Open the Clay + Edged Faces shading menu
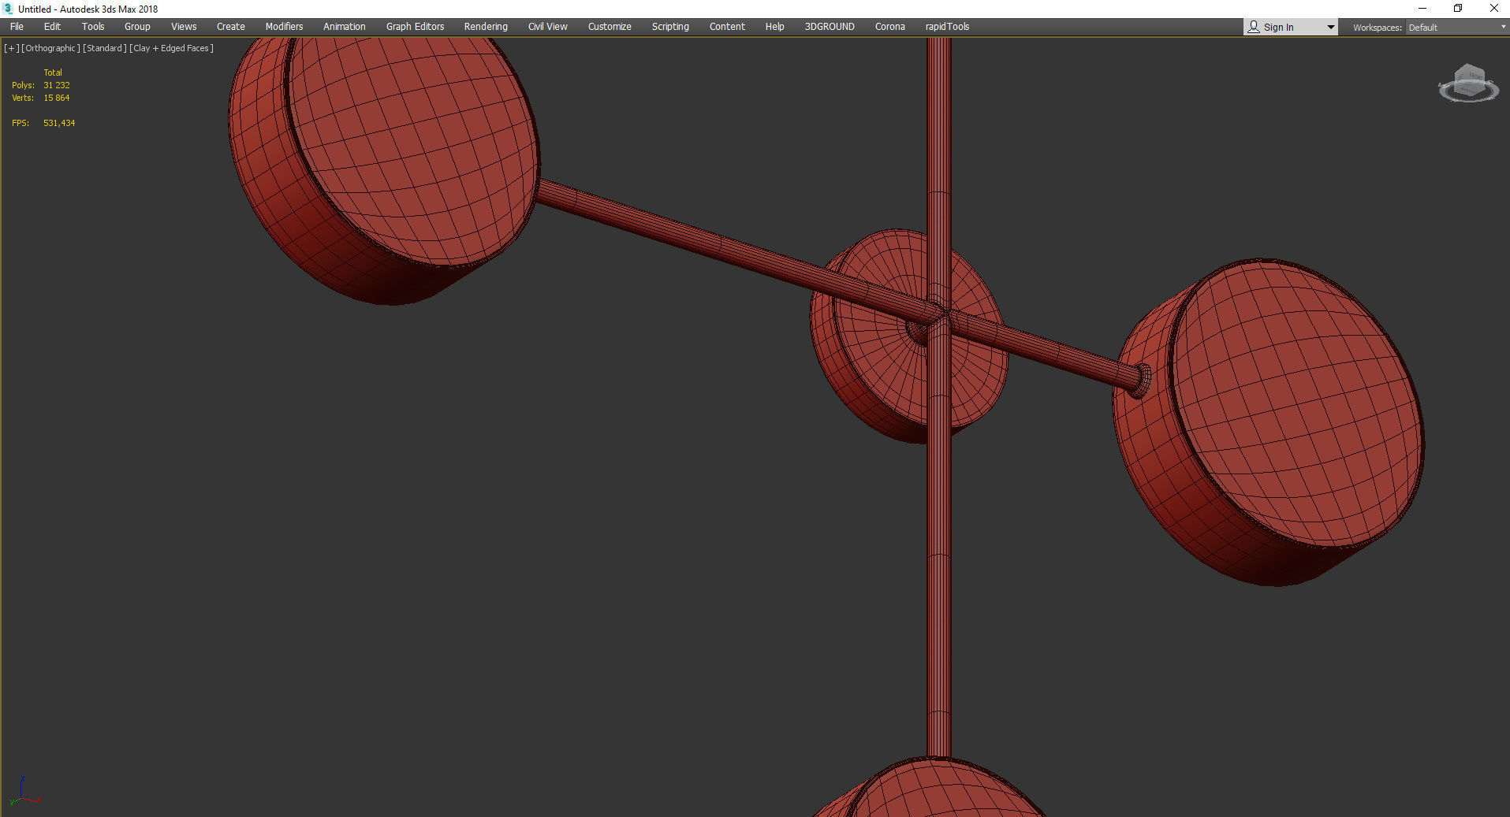1510x817 pixels. 171,48
